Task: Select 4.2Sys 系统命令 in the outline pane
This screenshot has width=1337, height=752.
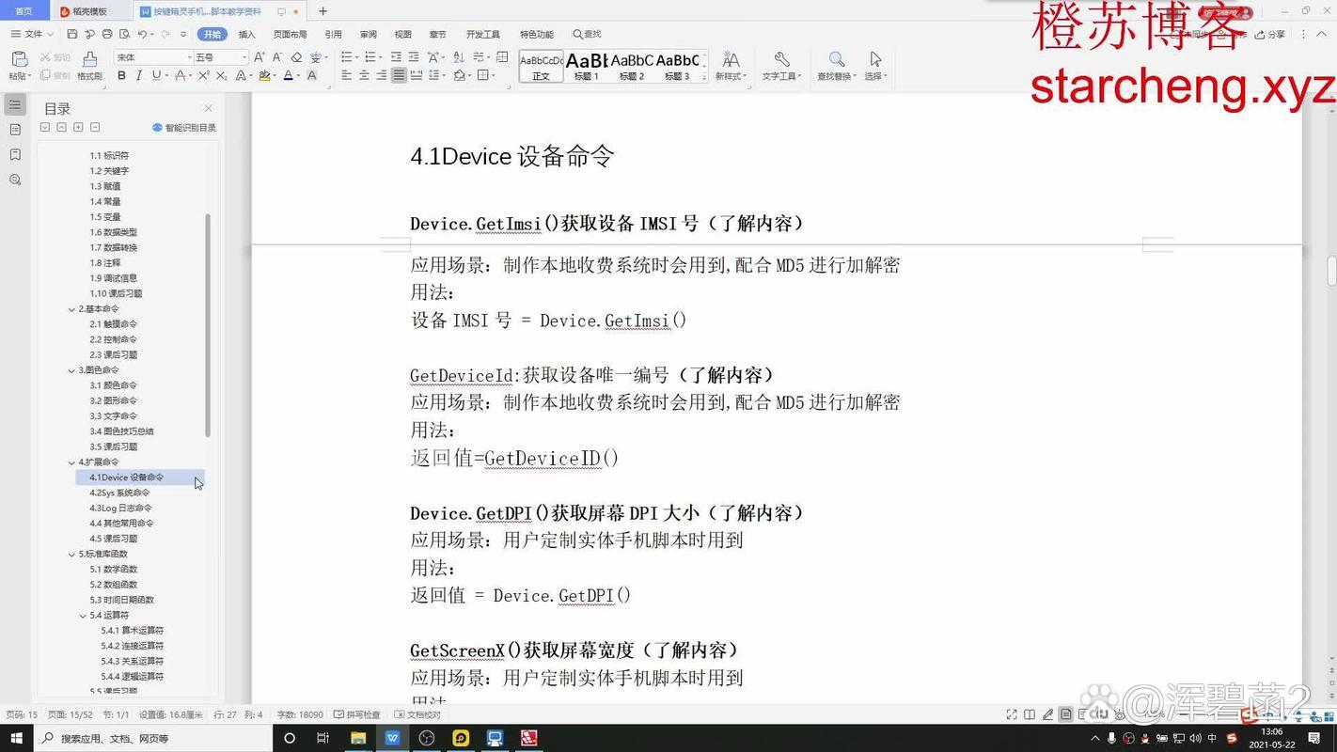Action: 118,492
